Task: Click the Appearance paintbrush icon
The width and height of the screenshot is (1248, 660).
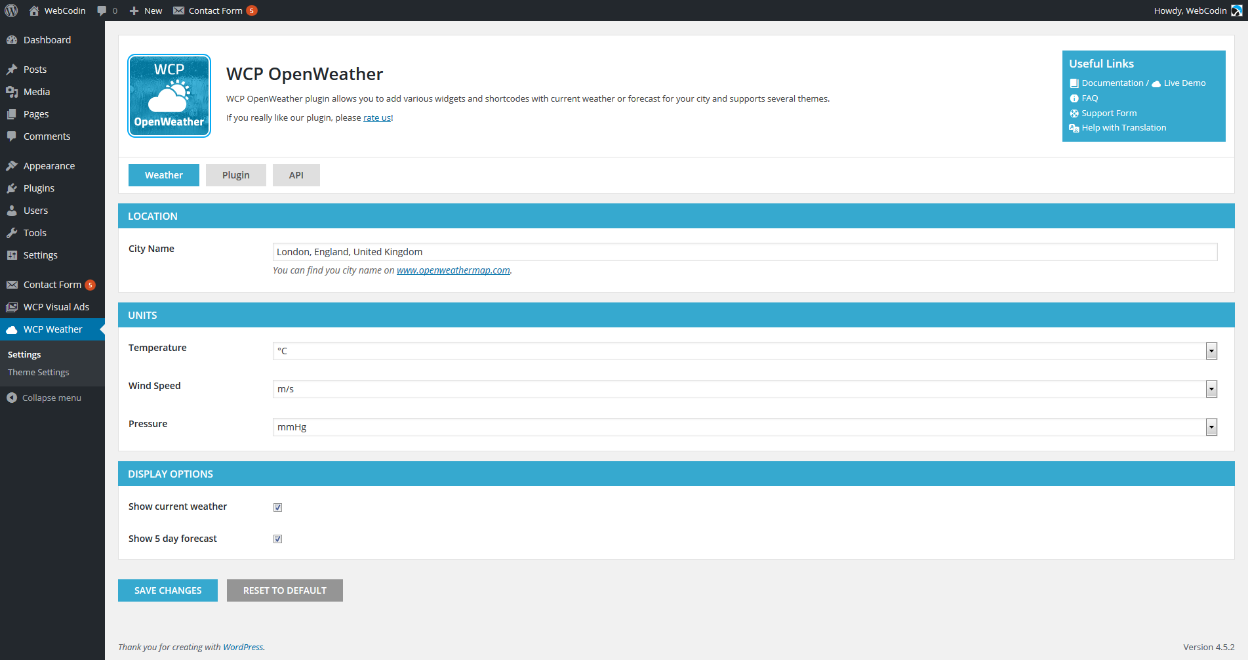Action: pyautogui.click(x=12, y=166)
